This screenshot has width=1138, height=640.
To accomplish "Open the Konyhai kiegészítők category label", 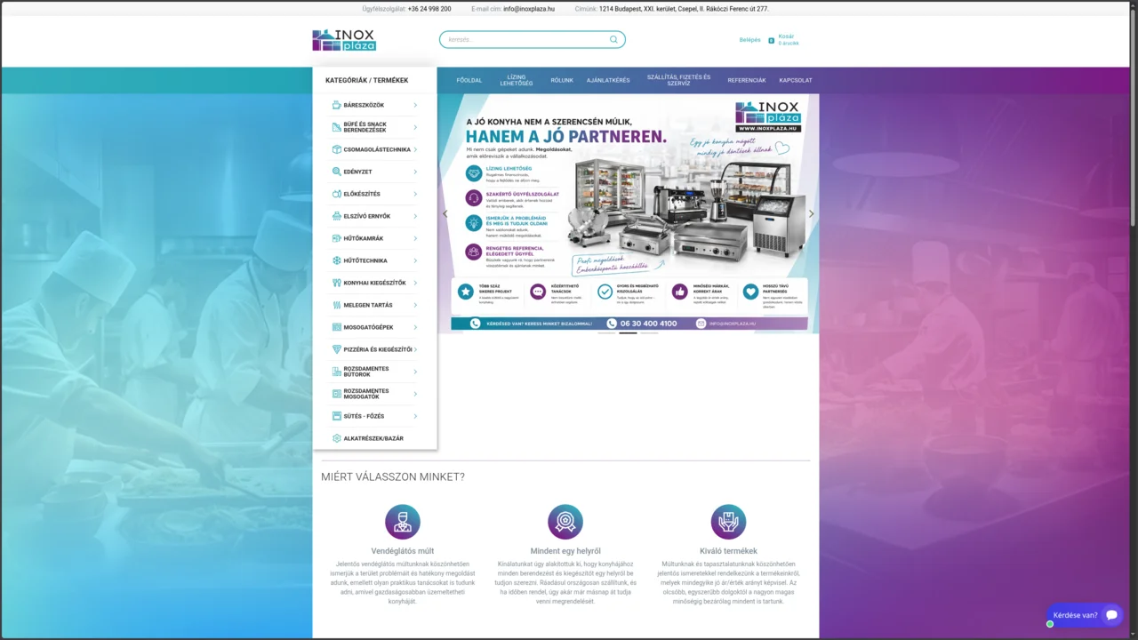I will (374, 283).
